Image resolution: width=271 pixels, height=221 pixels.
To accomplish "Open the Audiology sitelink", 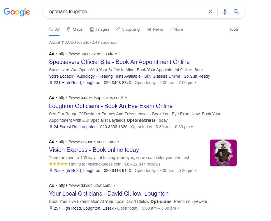I will pyautogui.click(x=86, y=76).
